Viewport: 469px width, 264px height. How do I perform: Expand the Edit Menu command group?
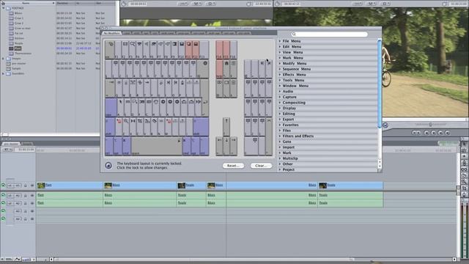click(280, 47)
